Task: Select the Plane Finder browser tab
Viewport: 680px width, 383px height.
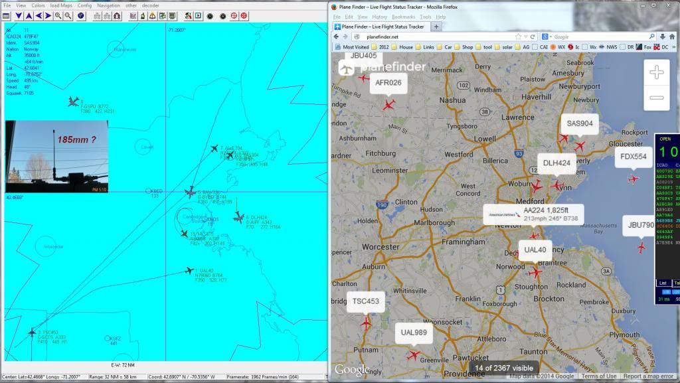Action: [x=381, y=27]
